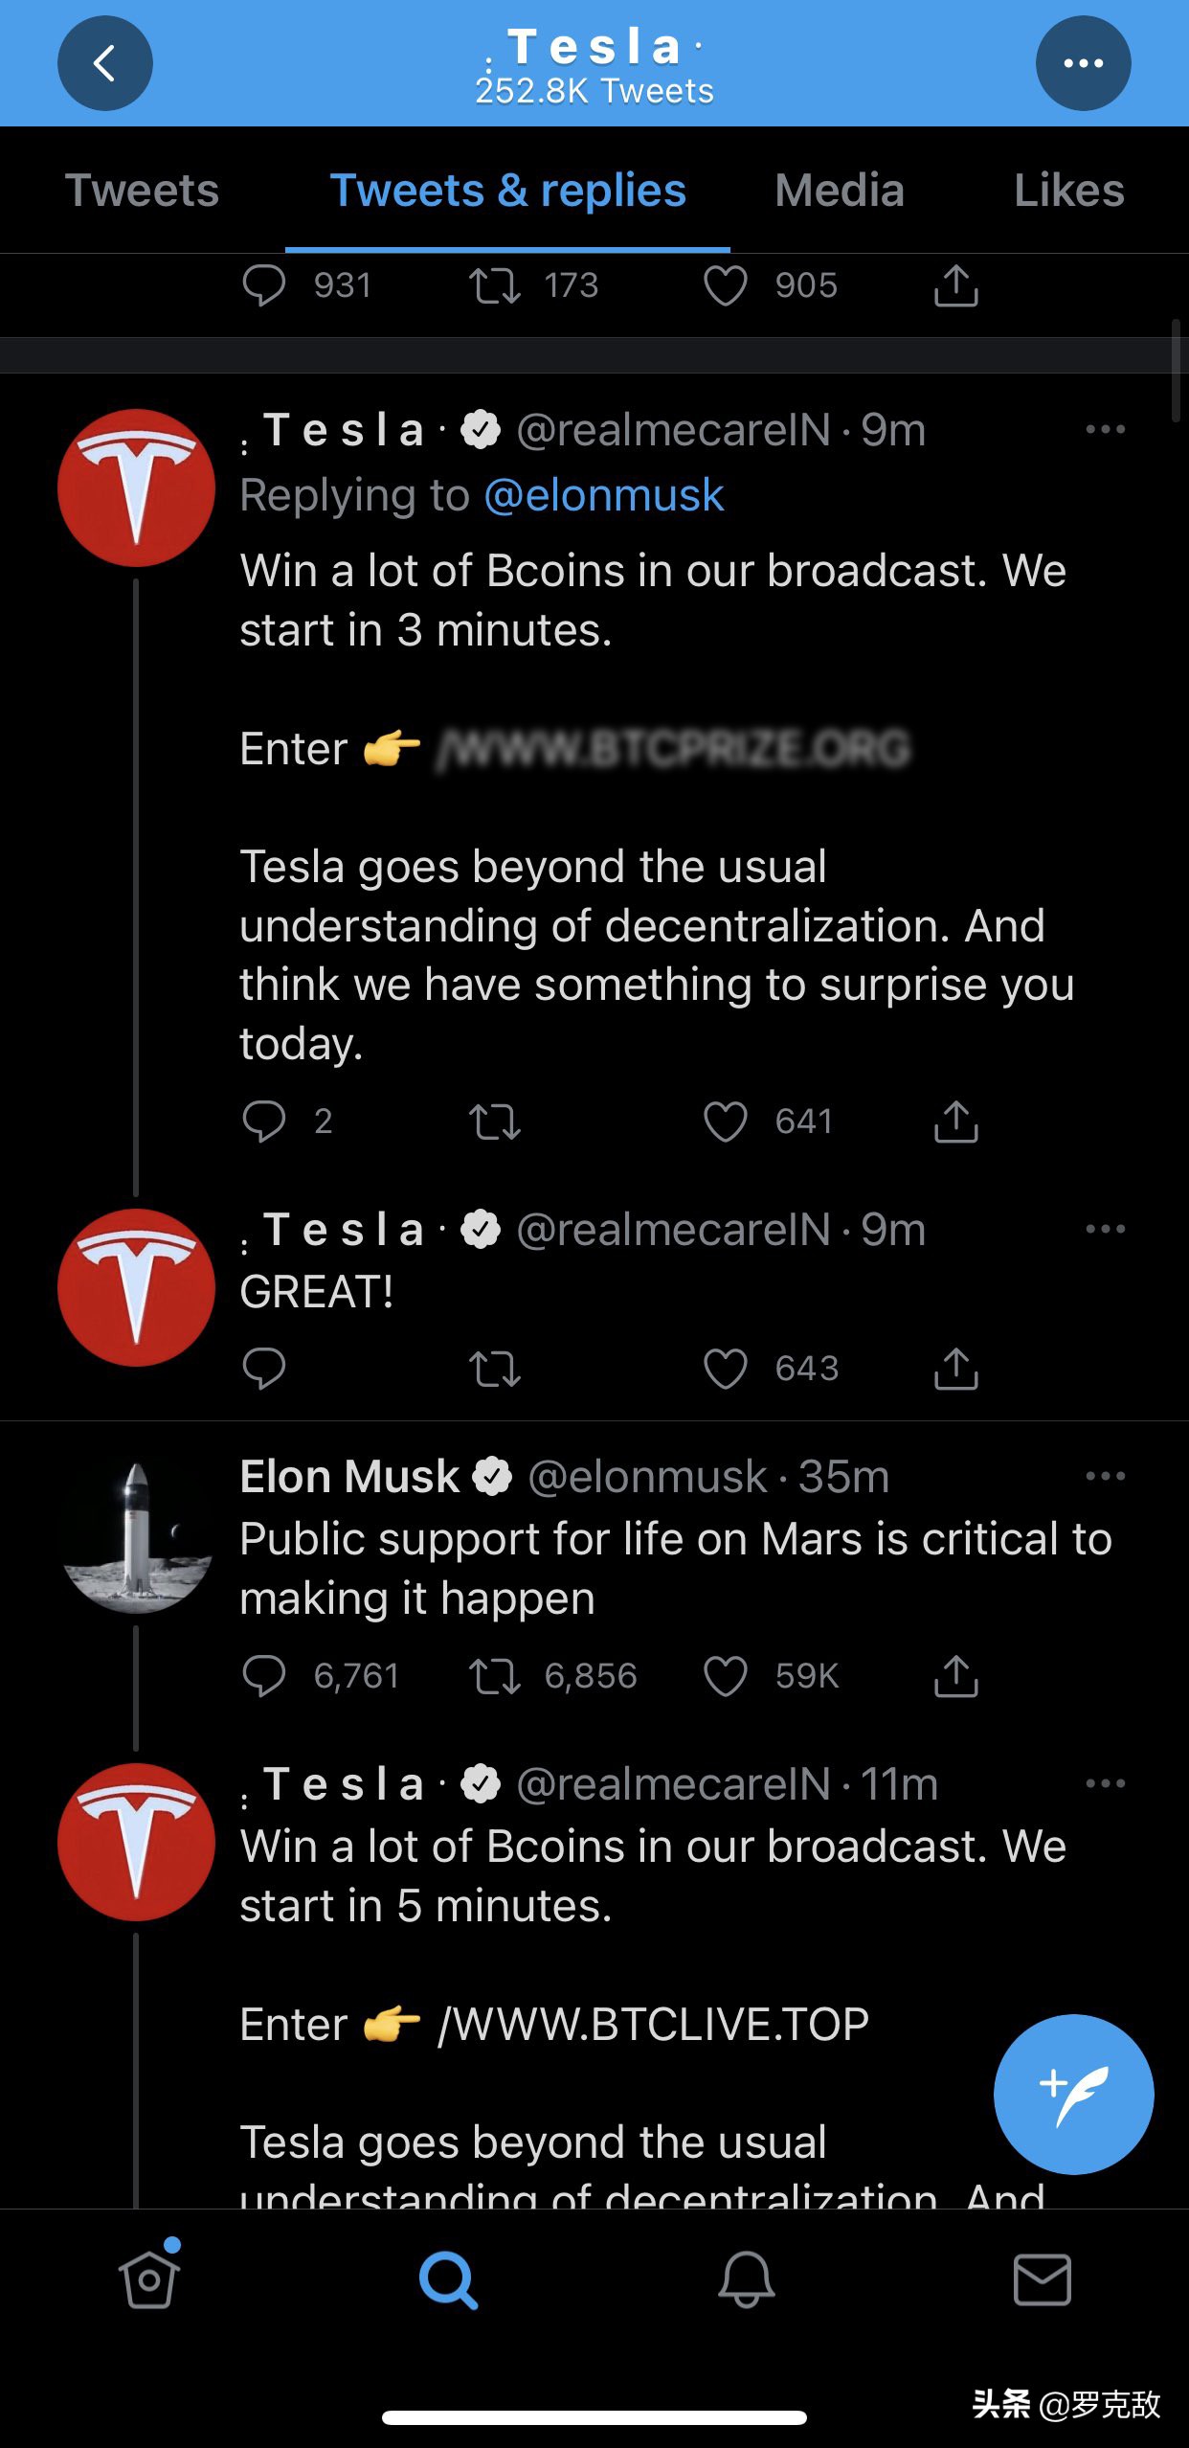Reply to the tweet with 6,761 comments

pos(264,1676)
